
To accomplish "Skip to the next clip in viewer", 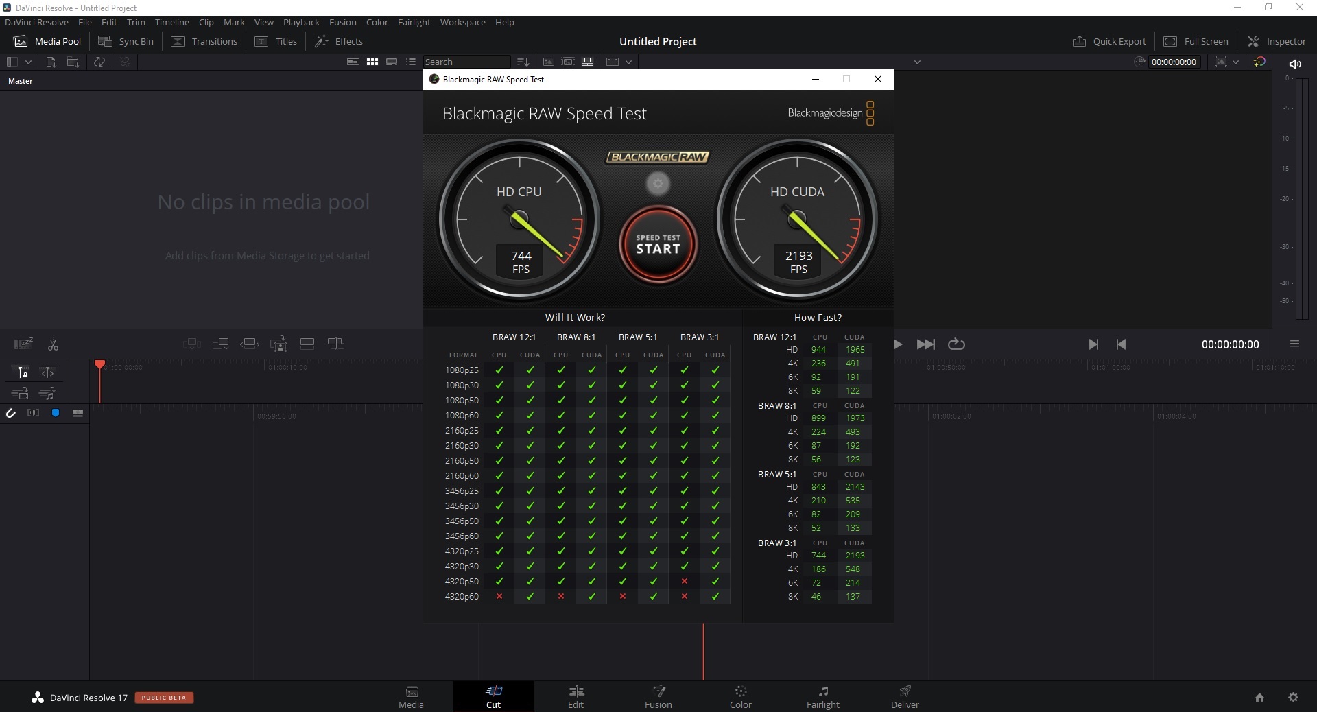I will coord(1093,344).
